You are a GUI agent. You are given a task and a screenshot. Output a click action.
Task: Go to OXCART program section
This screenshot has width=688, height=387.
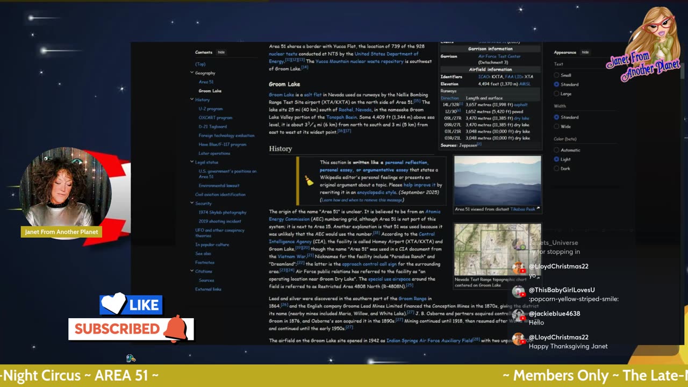point(216,118)
